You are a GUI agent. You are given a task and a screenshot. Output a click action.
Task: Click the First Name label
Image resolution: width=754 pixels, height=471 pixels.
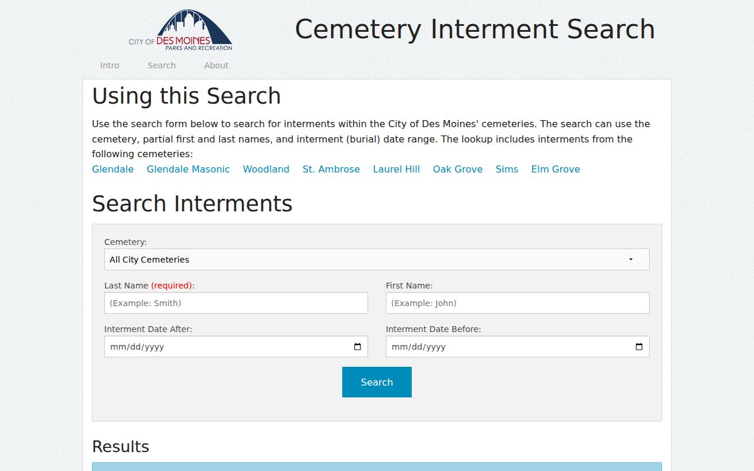(409, 286)
